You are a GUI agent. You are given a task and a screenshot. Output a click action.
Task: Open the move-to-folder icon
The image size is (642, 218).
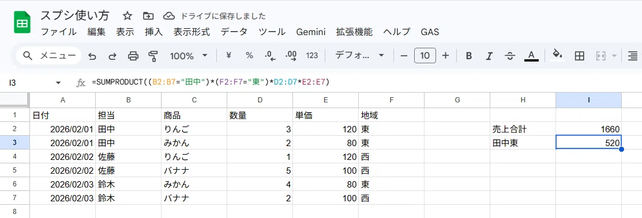click(148, 16)
